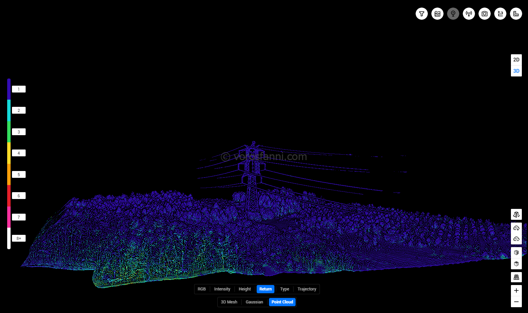Click the orange legend color segment
The image size is (528, 313).
click(x=9, y=174)
